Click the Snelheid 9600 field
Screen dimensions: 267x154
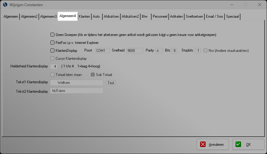coord(134,51)
